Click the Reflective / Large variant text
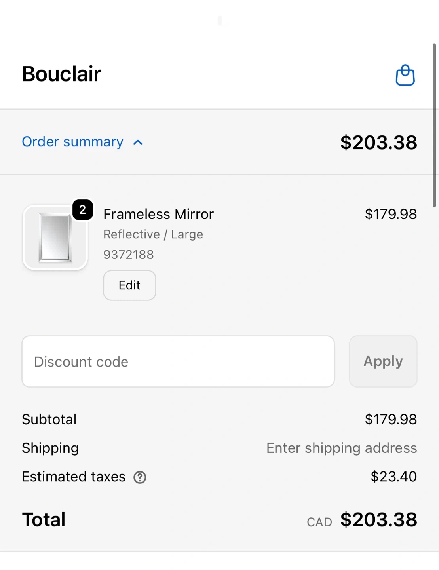This screenshot has height=570, width=439. click(x=153, y=234)
